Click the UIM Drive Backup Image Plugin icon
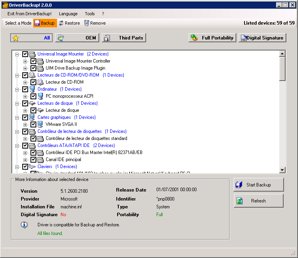Viewport: 298px width, 258px height. (x=40, y=68)
